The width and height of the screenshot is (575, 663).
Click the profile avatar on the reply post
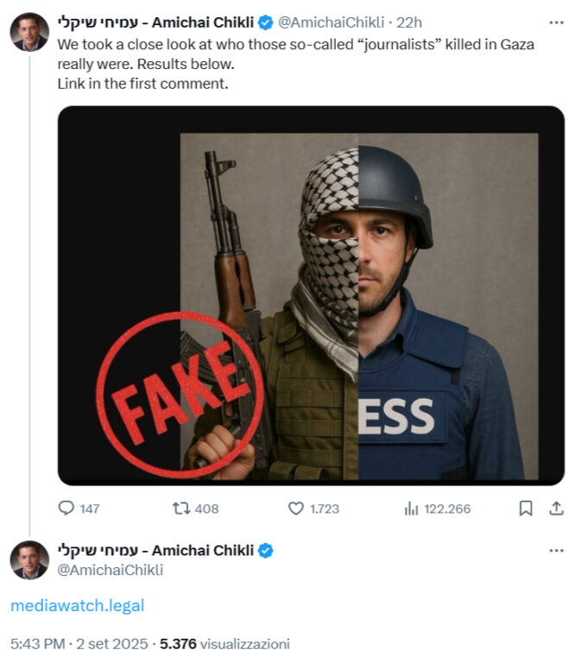(x=29, y=559)
